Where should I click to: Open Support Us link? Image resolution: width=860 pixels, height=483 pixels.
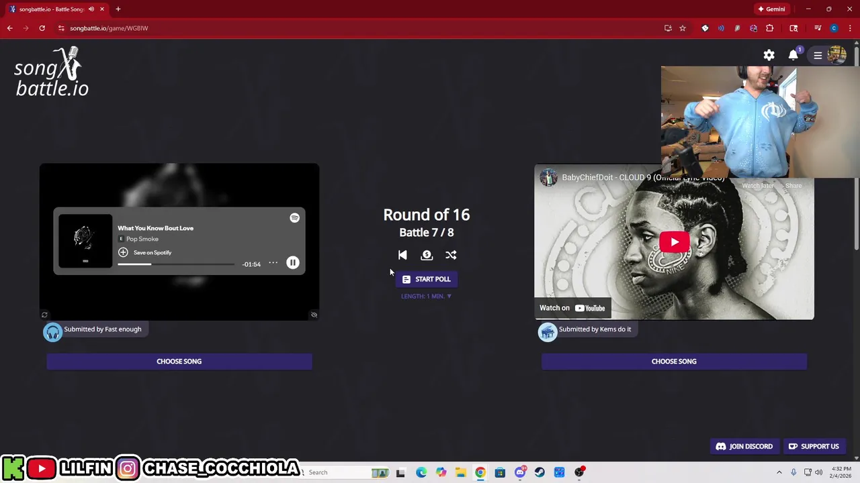(814, 446)
